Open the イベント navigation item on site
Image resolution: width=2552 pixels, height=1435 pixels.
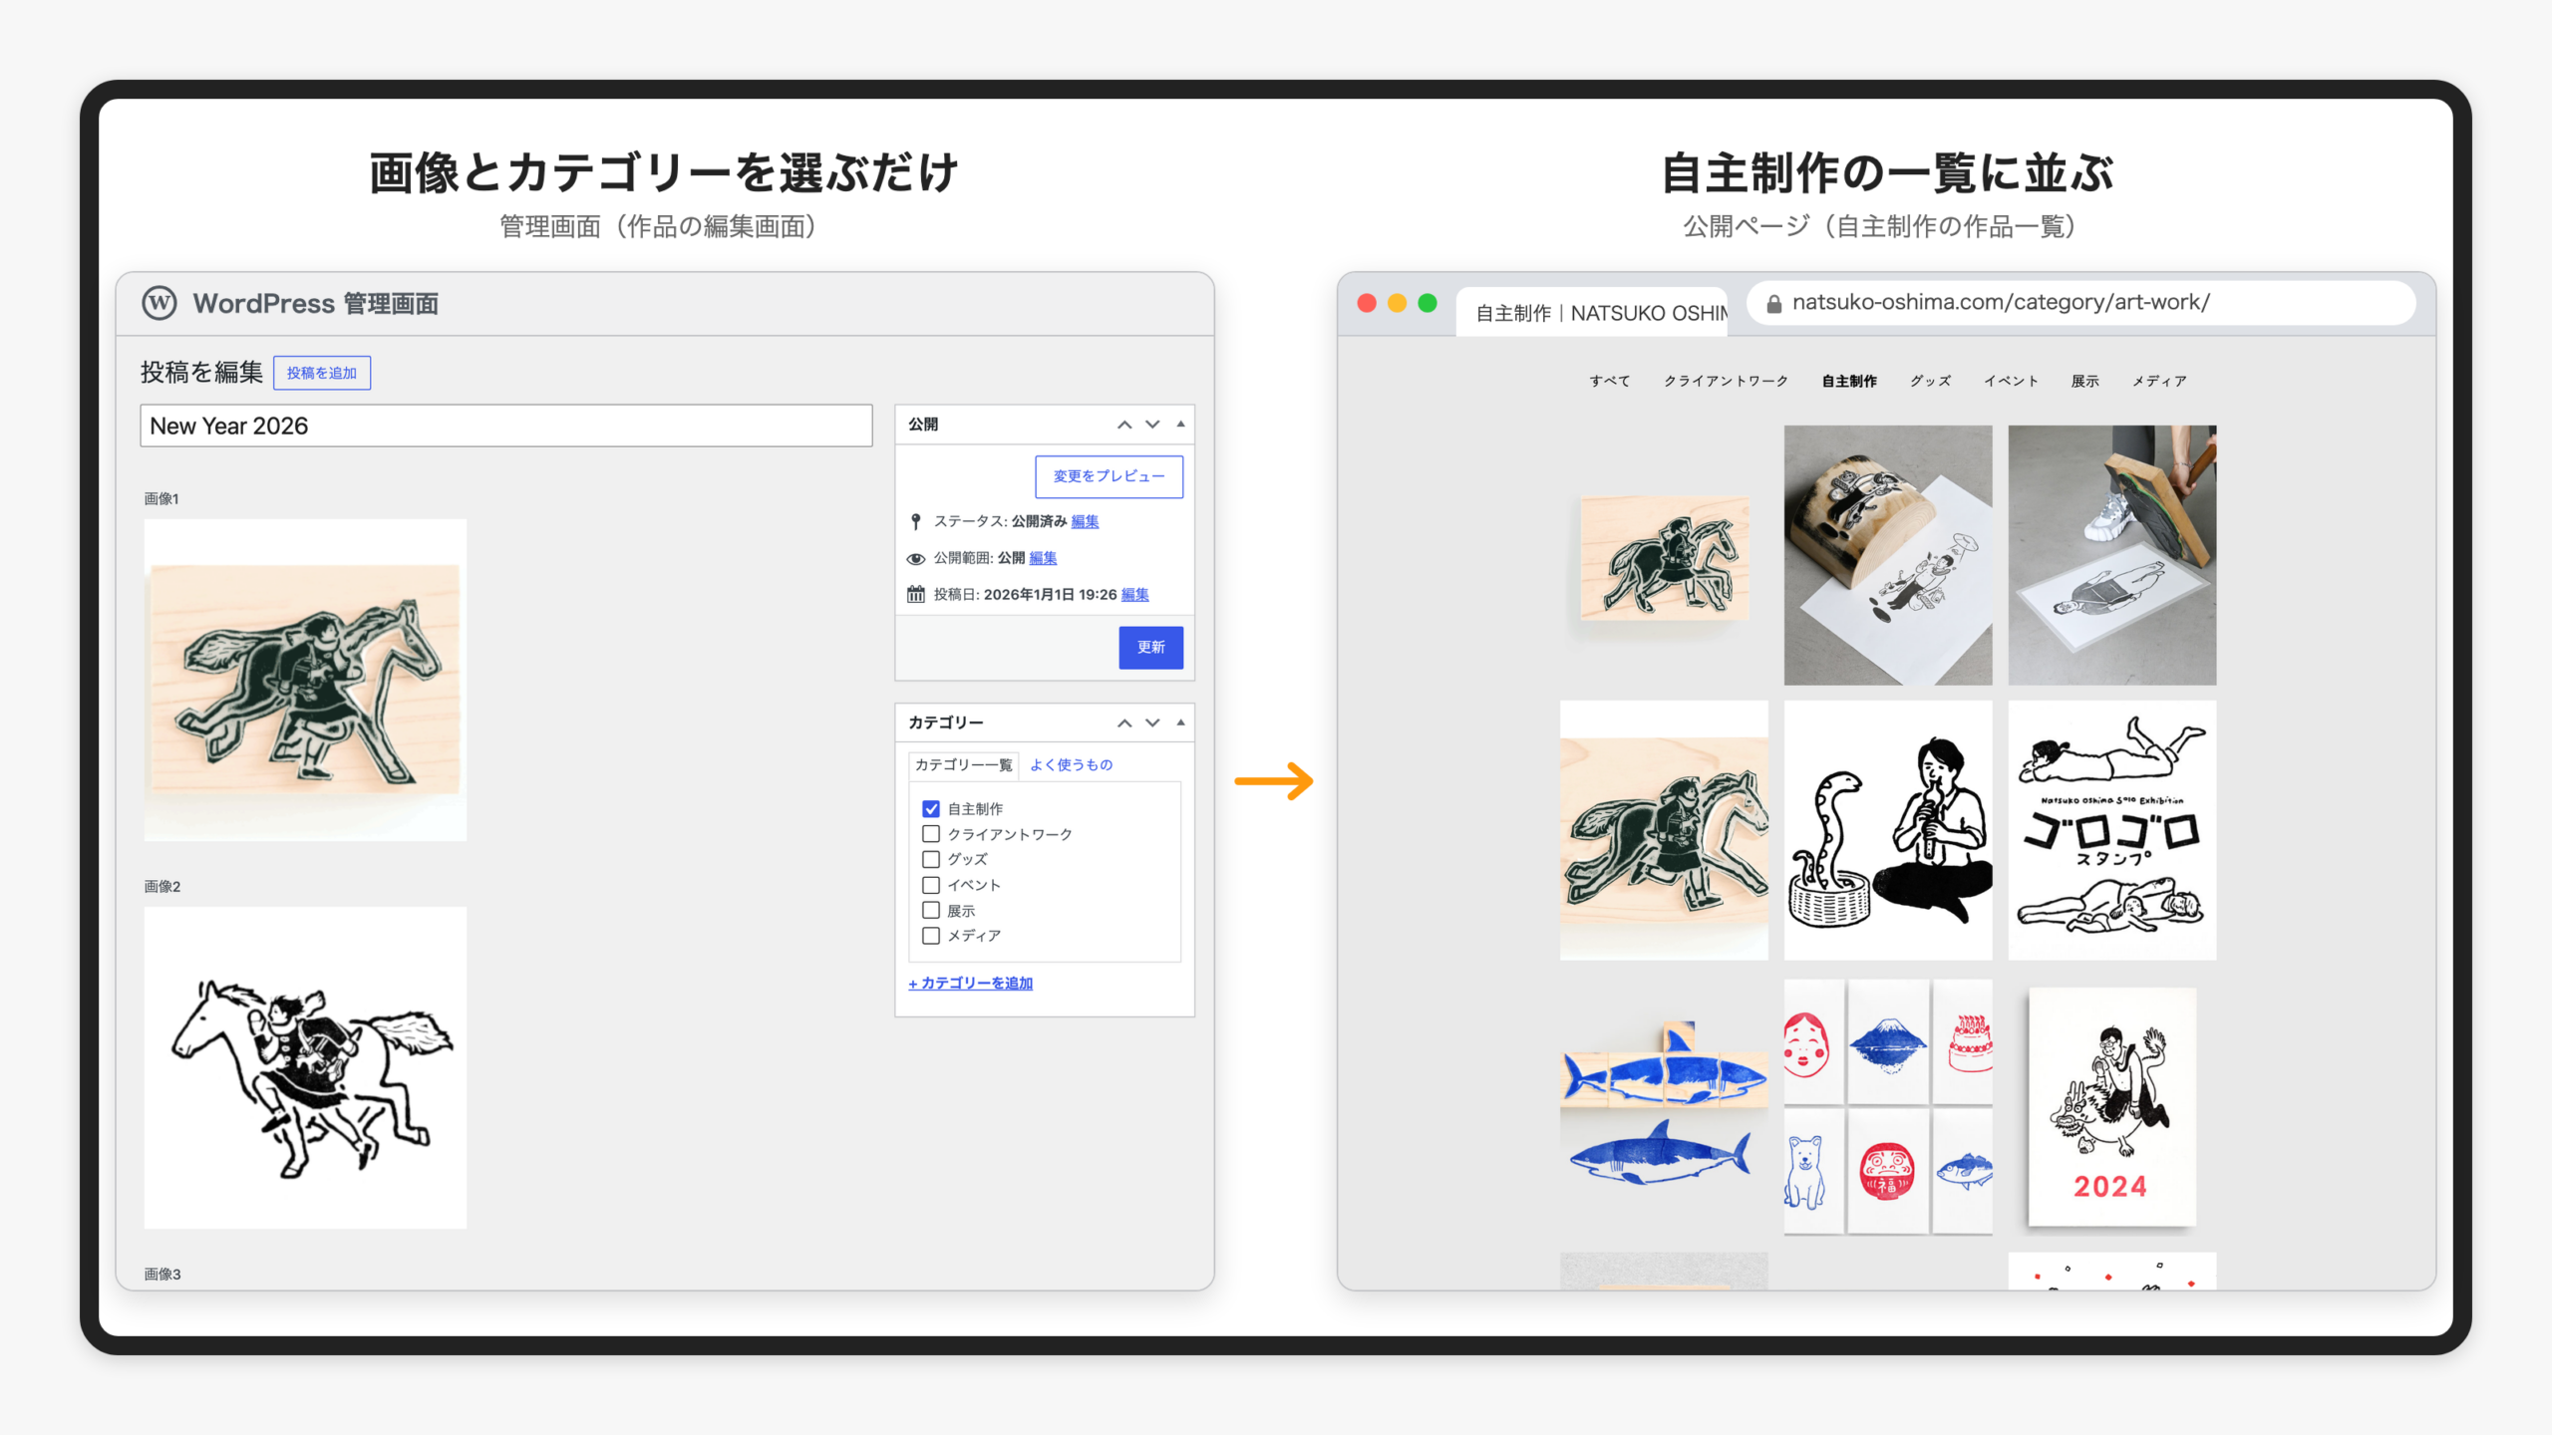point(2011,381)
